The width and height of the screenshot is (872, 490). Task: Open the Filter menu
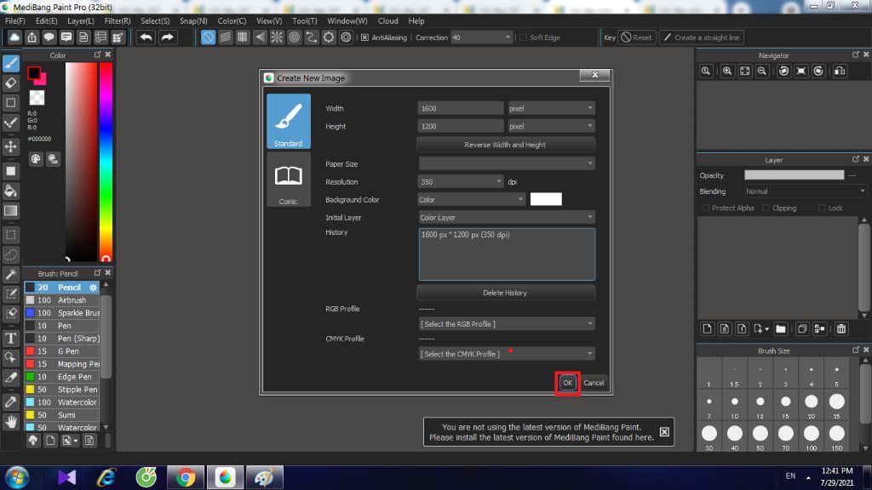[x=118, y=21]
